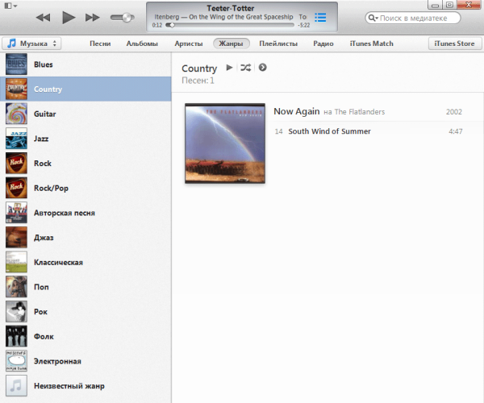The height and width of the screenshot is (403, 484).
Task: Play the Country genre with the small play arrow
Action: (229, 67)
